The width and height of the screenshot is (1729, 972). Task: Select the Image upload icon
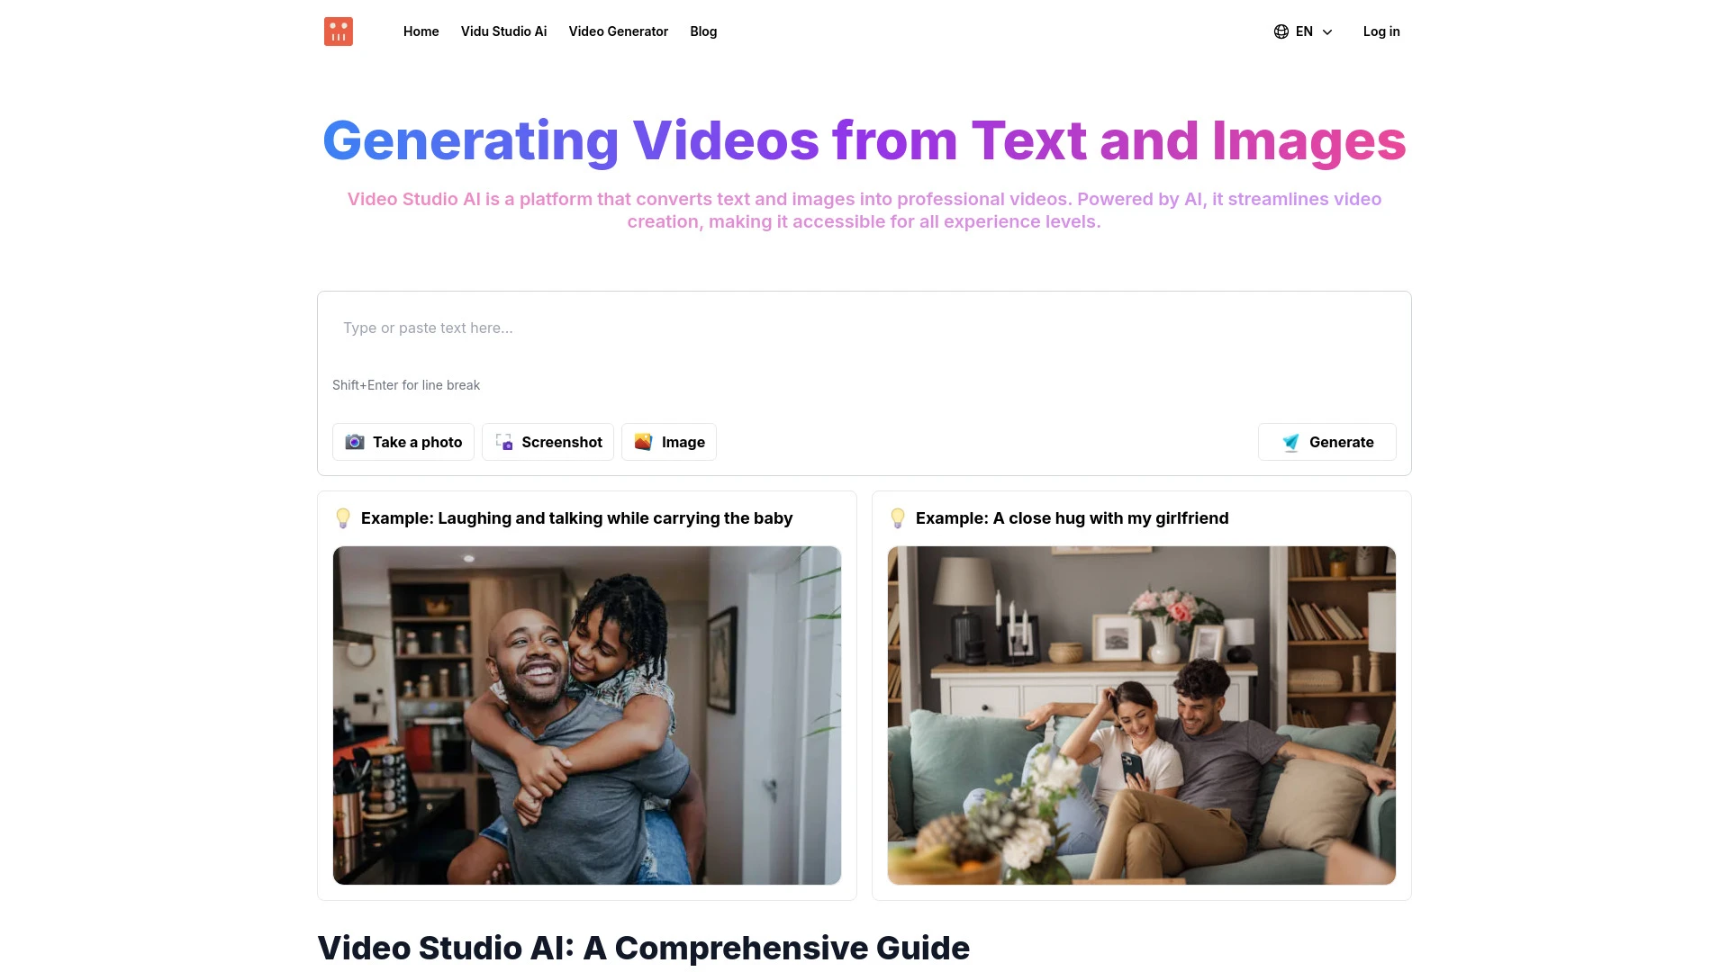click(645, 442)
